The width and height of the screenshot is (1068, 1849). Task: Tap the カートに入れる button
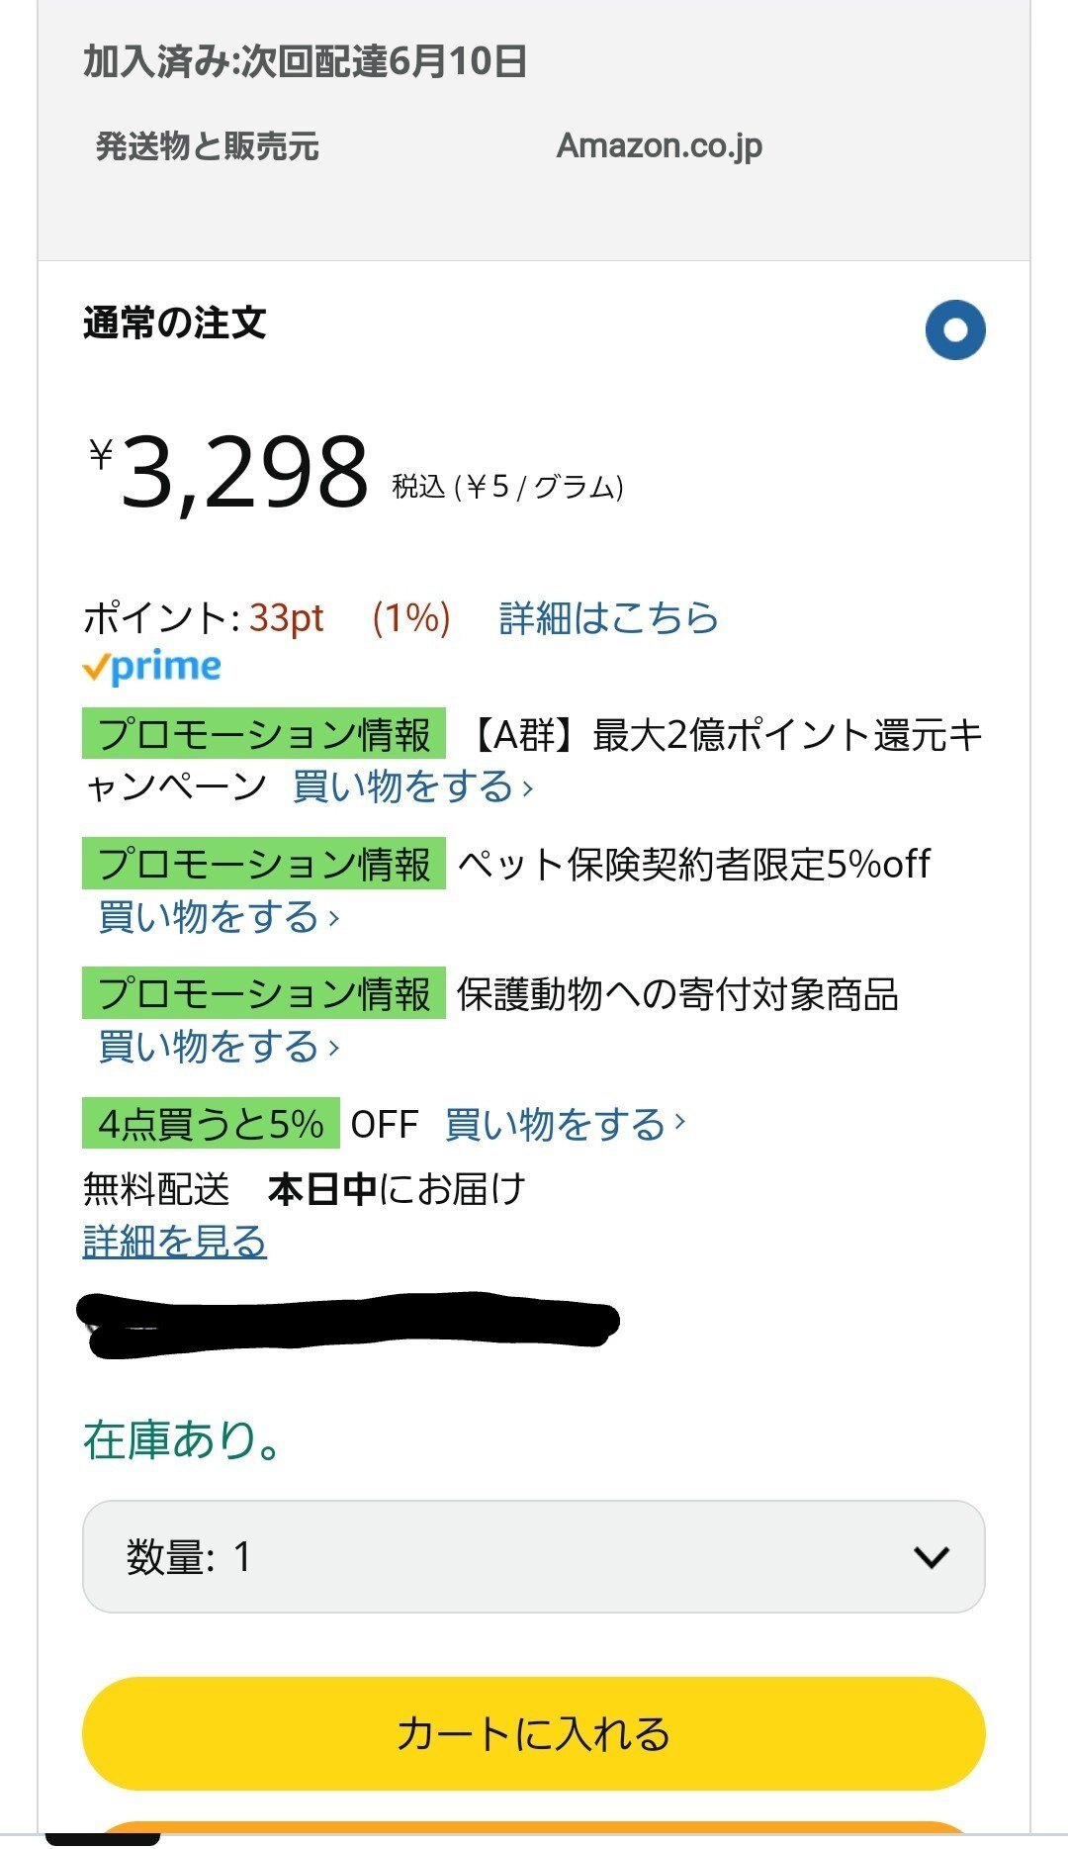click(533, 1733)
